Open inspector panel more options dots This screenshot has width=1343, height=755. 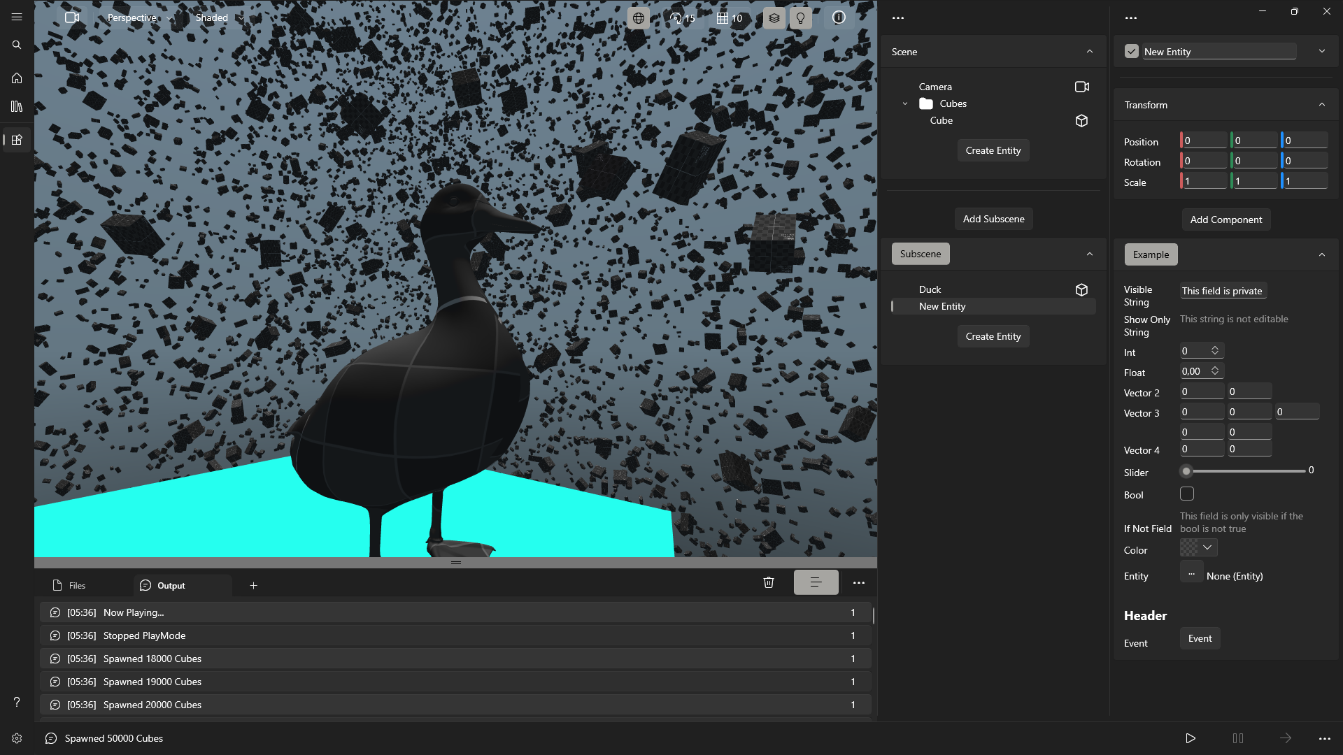click(1131, 18)
